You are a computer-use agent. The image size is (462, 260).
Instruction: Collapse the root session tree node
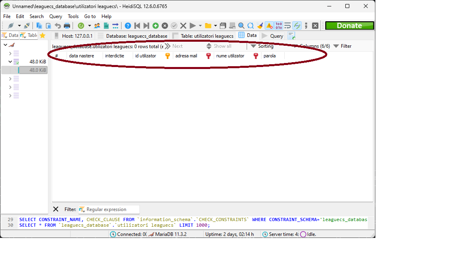pos(5,45)
